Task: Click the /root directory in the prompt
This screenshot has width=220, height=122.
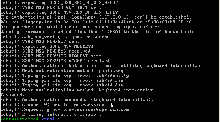Action: coord(48,119)
